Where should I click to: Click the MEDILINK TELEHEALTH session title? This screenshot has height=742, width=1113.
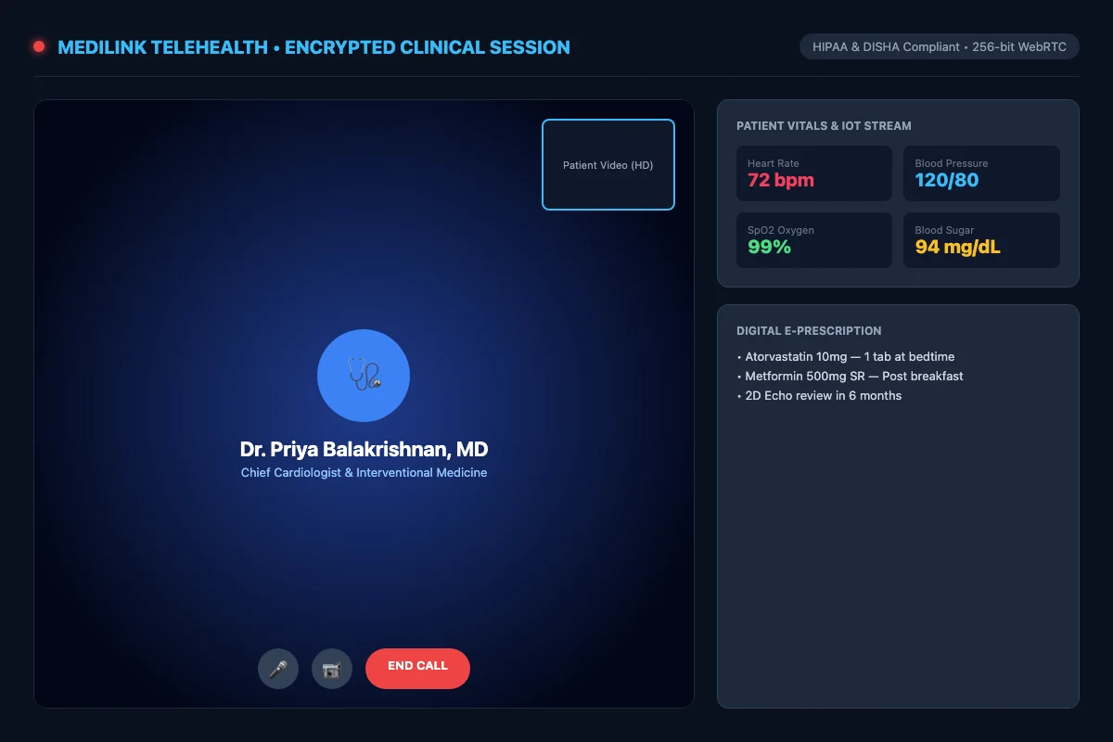click(313, 47)
